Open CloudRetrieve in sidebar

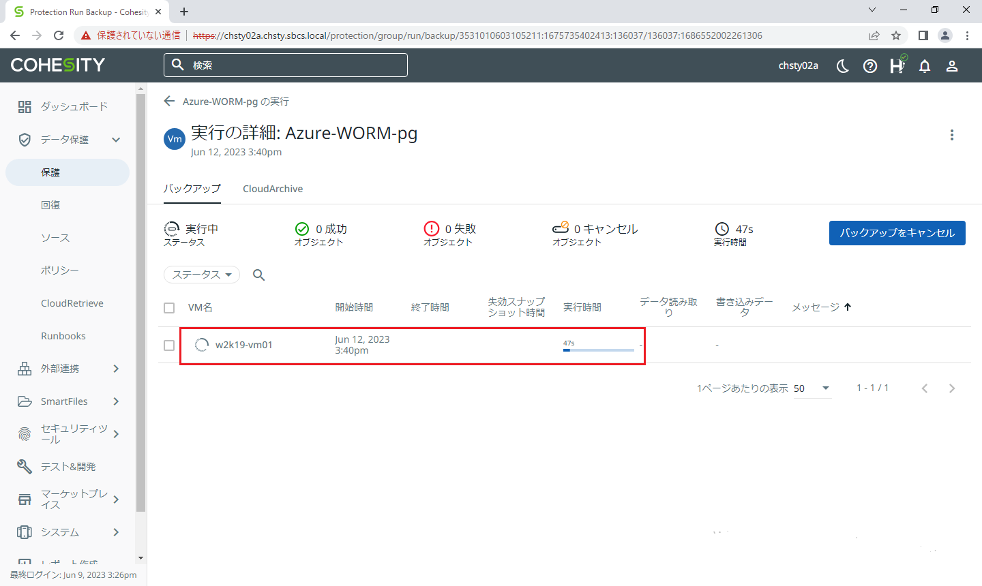[72, 303]
